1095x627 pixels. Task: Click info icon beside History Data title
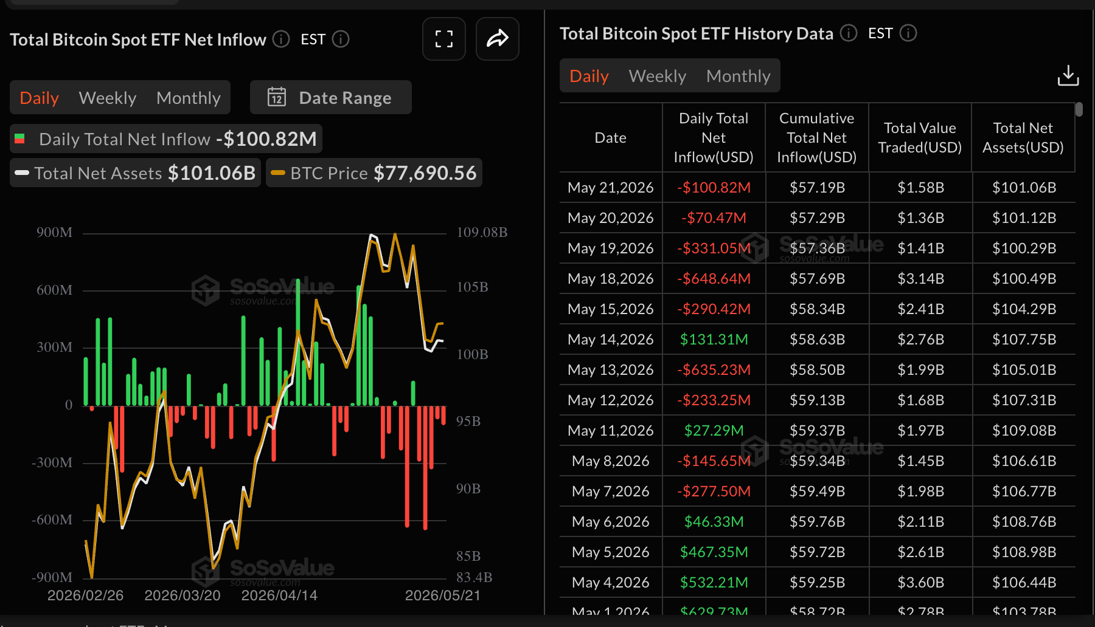point(849,33)
